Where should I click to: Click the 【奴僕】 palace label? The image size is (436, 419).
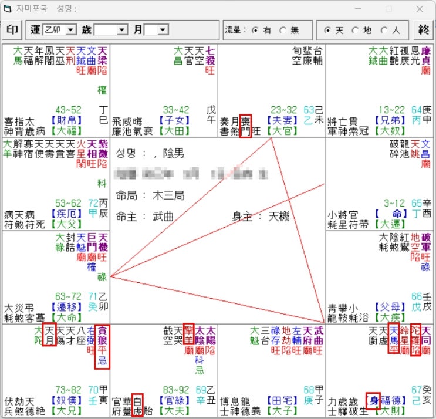click(67, 401)
